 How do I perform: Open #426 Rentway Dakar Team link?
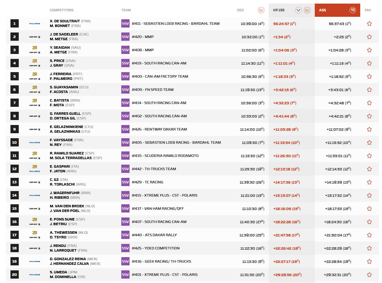click(x=159, y=129)
